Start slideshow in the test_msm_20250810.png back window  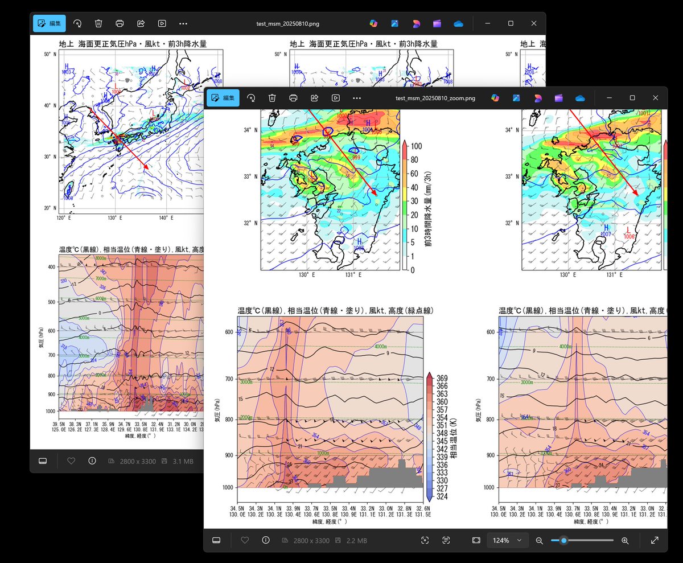coord(162,23)
